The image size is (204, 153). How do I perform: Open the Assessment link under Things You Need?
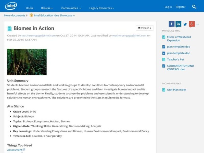click(x=15, y=150)
